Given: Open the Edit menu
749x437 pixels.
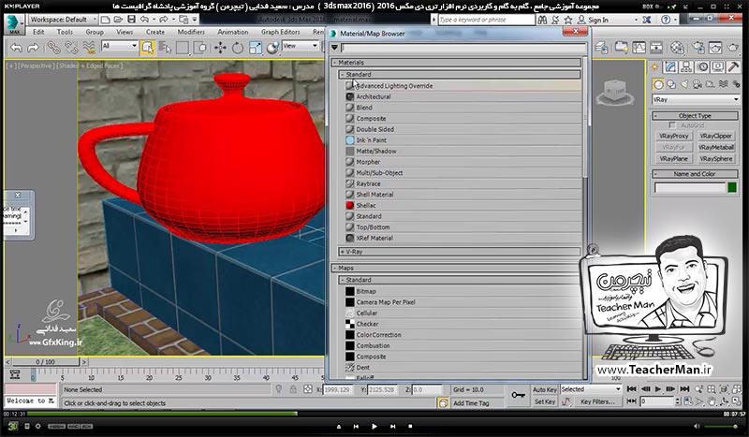Looking at the screenshot, I should pos(38,32).
